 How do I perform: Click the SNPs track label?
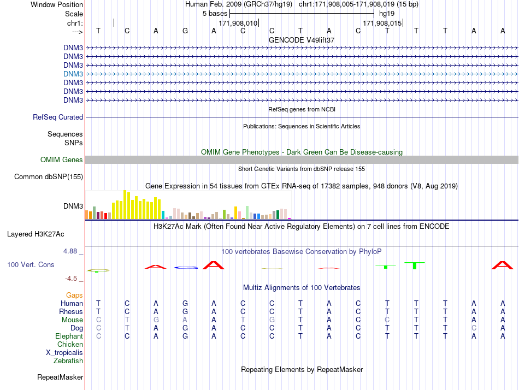point(74,143)
